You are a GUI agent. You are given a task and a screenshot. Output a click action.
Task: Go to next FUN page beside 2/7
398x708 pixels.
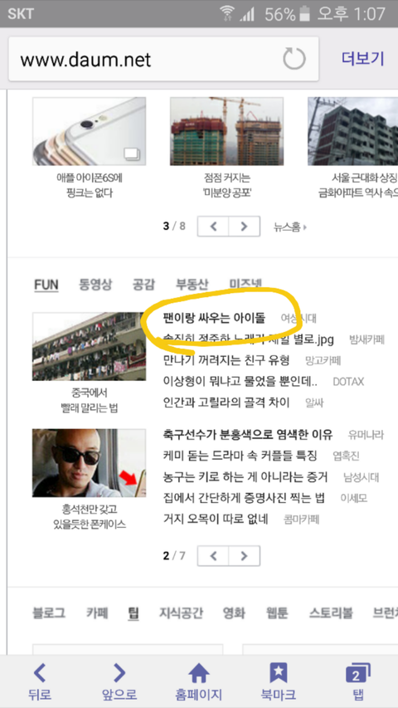click(244, 555)
